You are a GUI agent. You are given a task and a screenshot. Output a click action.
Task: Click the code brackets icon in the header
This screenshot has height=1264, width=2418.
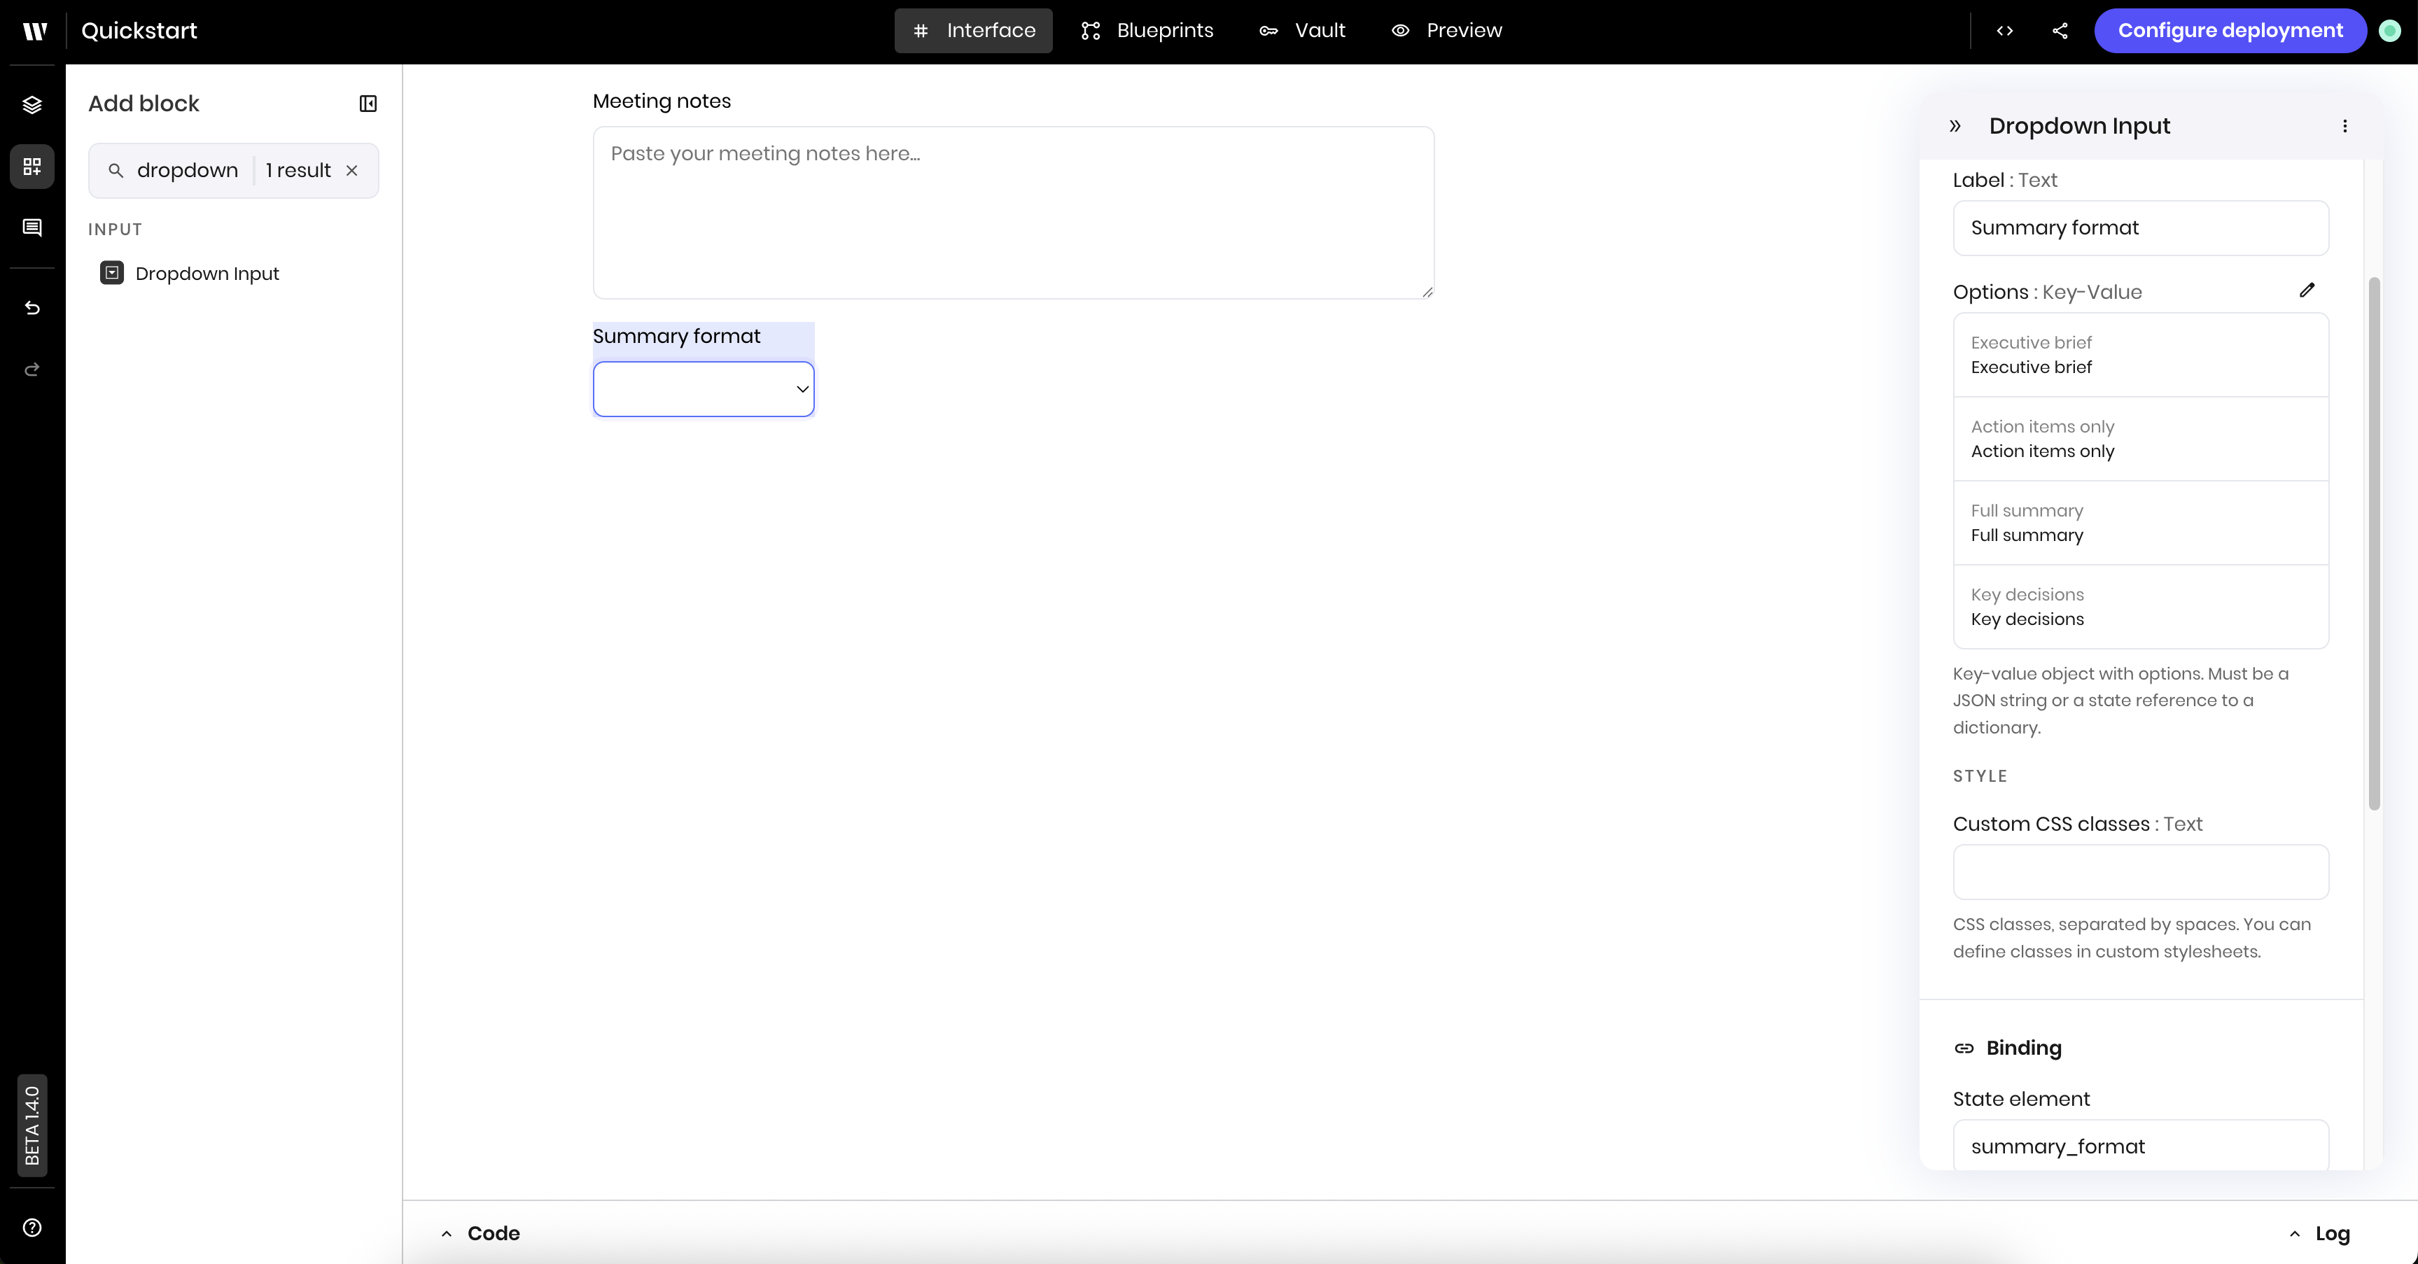tap(2005, 30)
